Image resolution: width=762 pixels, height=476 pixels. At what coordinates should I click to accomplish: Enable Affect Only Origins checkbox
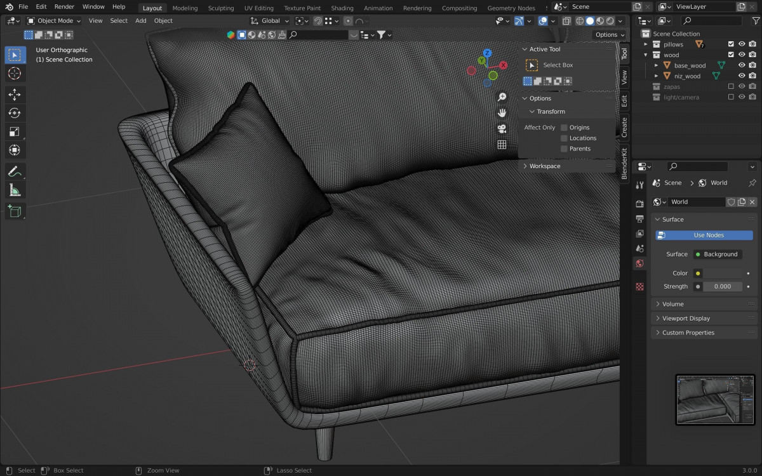pos(564,128)
